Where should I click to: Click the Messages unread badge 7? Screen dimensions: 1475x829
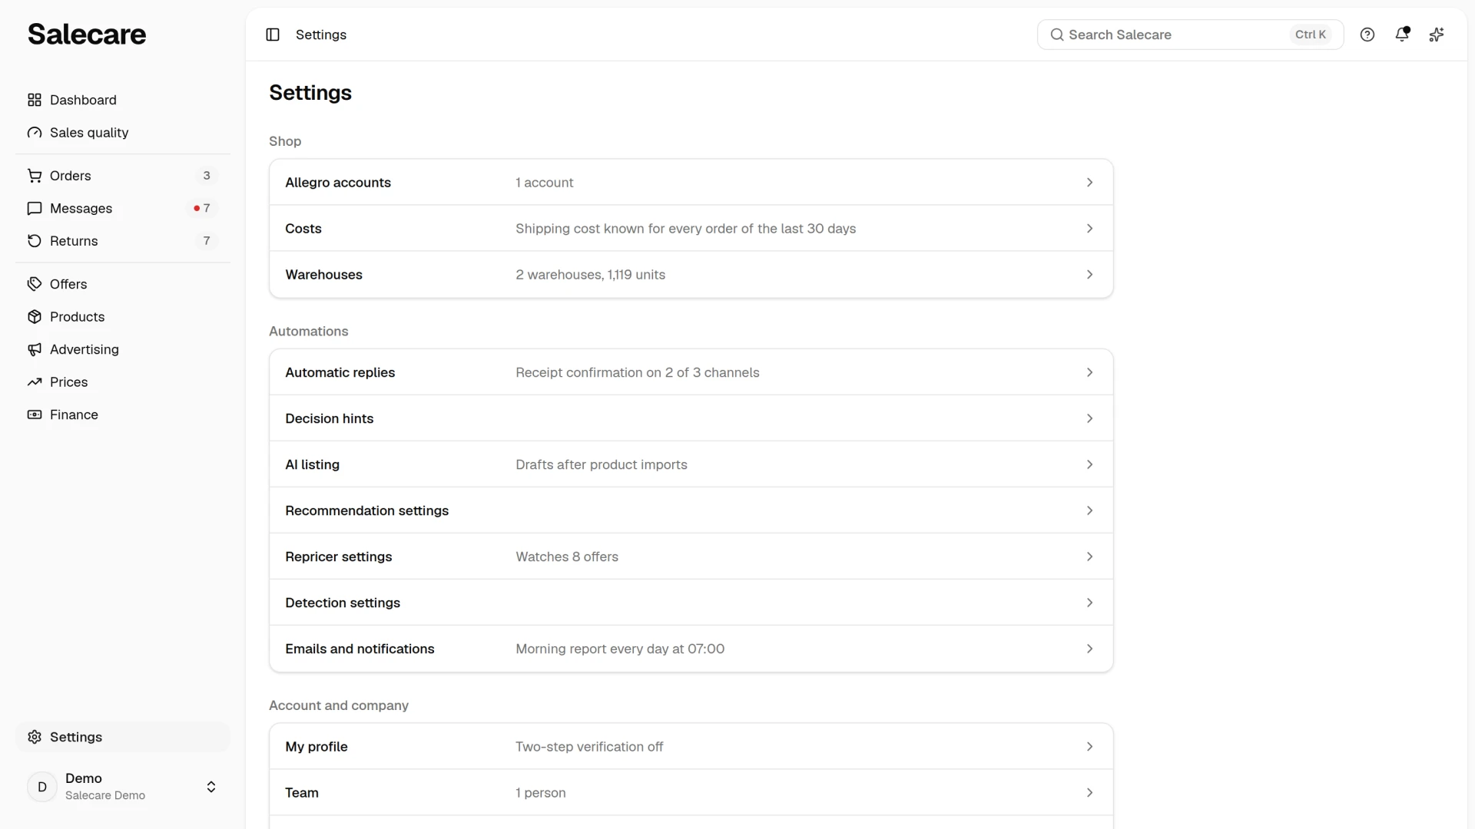[202, 208]
